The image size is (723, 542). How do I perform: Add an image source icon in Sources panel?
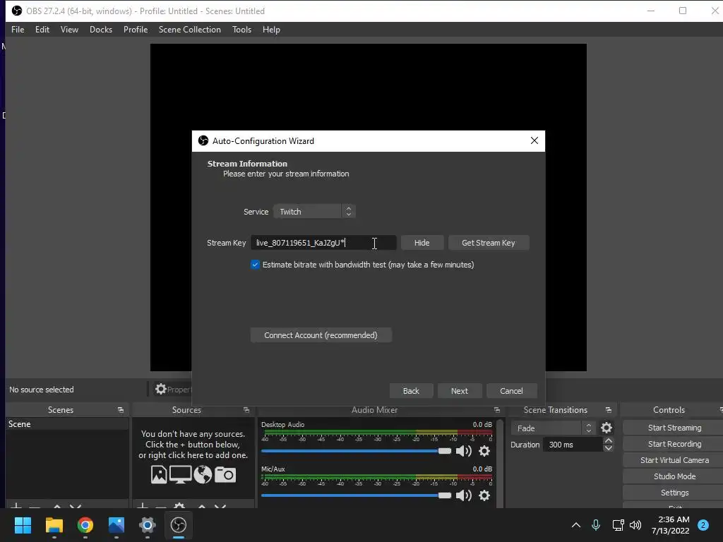point(159,475)
